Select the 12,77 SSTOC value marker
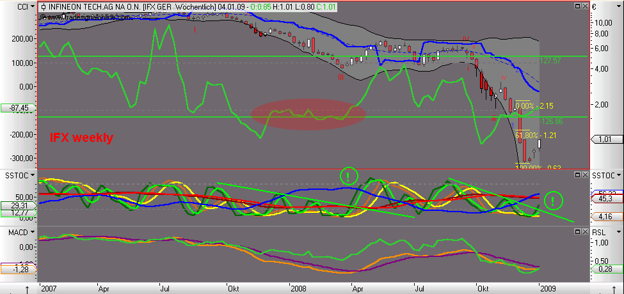 [x=18, y=213]
